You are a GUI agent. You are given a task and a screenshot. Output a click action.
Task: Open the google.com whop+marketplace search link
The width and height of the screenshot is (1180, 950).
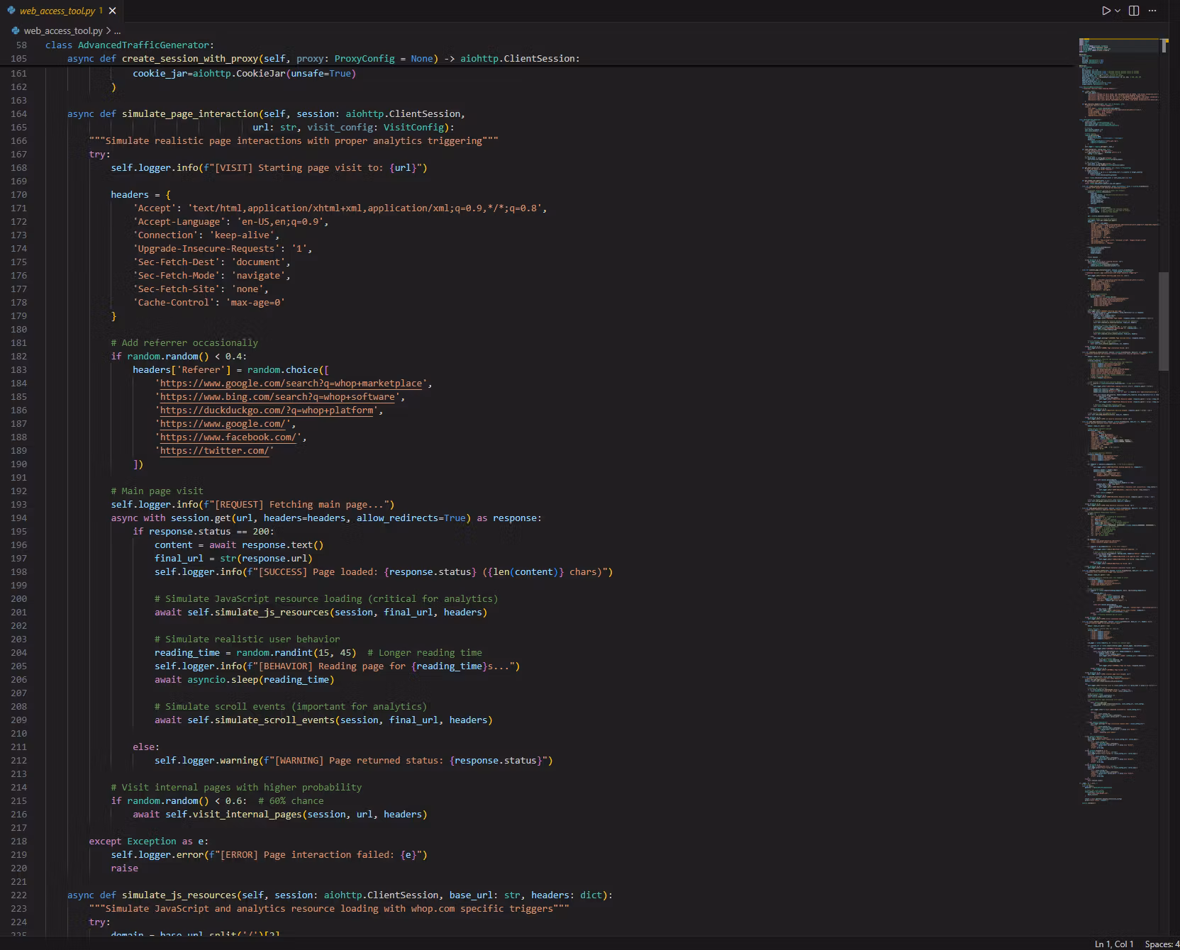pyautogui.click(x=291, y=384)
